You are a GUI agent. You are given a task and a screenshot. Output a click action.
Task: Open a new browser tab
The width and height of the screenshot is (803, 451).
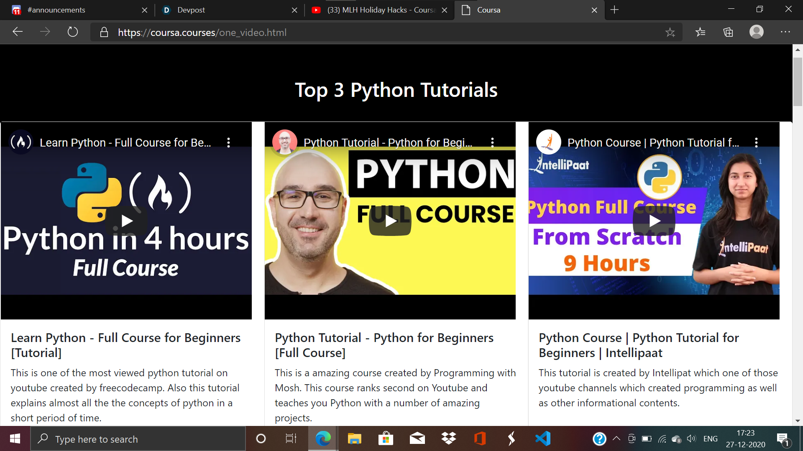[x=614, y=10]
